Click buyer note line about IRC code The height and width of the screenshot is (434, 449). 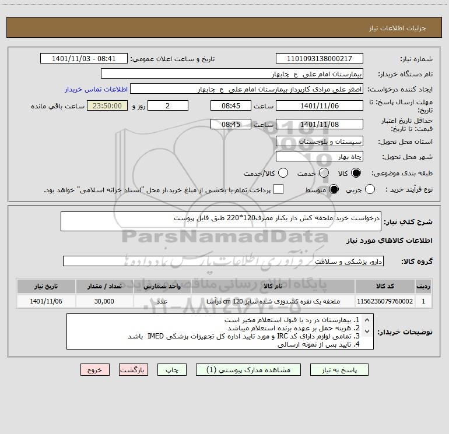tap(243, 336)
